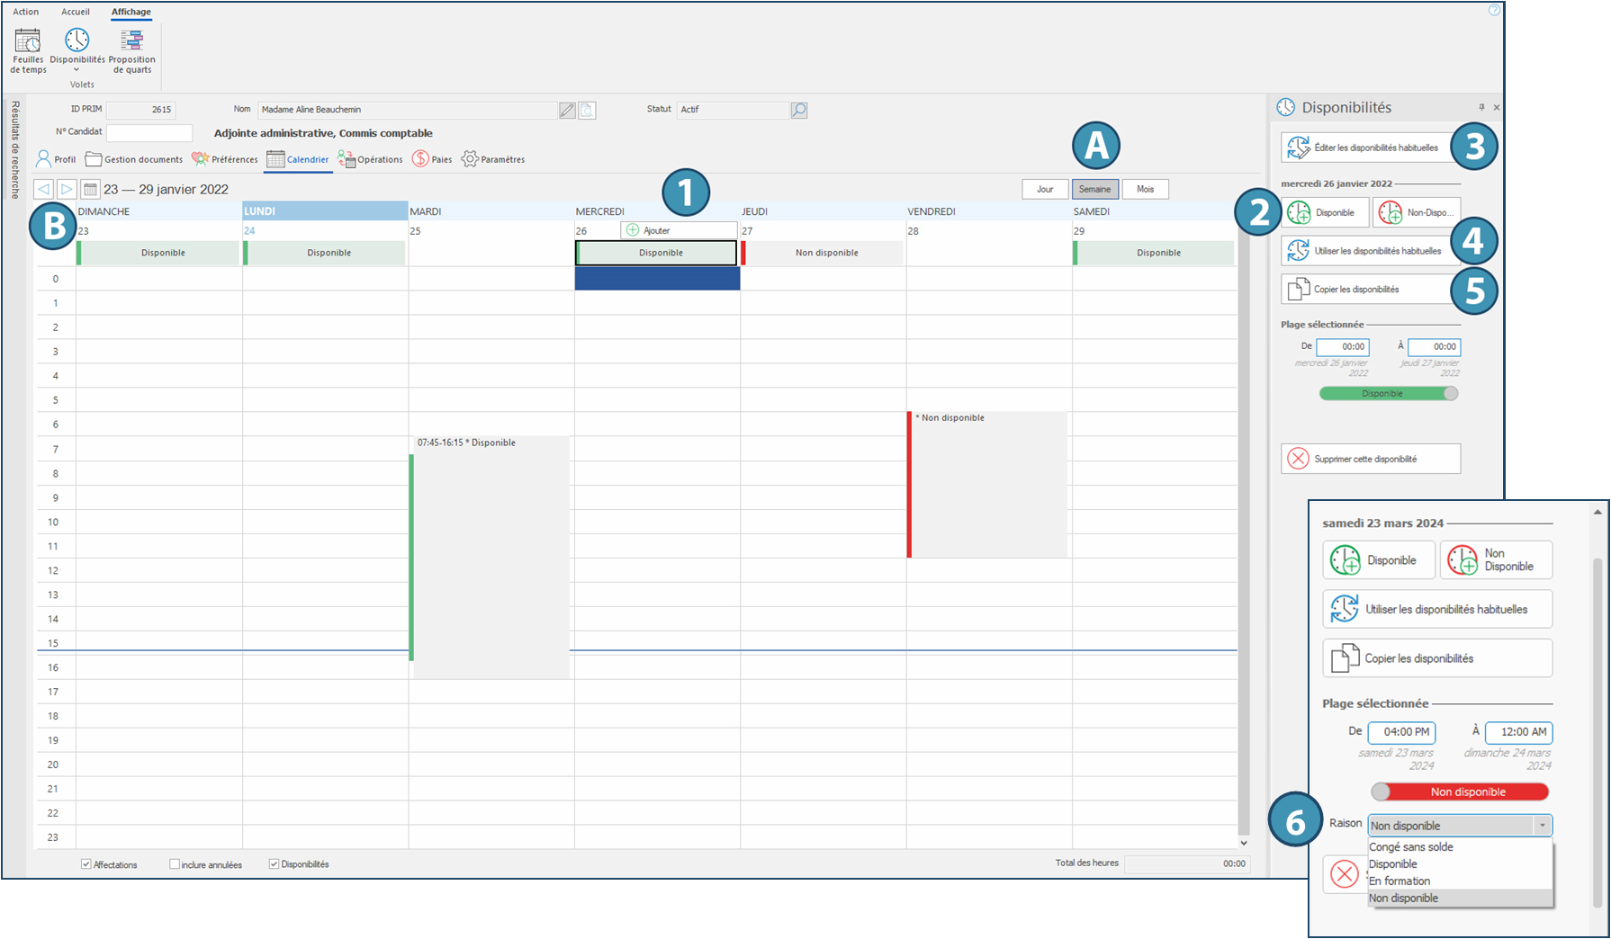1611x939 pixels.
Task: Uncheck the Affectations checkbox
Action: click(86, 864)
